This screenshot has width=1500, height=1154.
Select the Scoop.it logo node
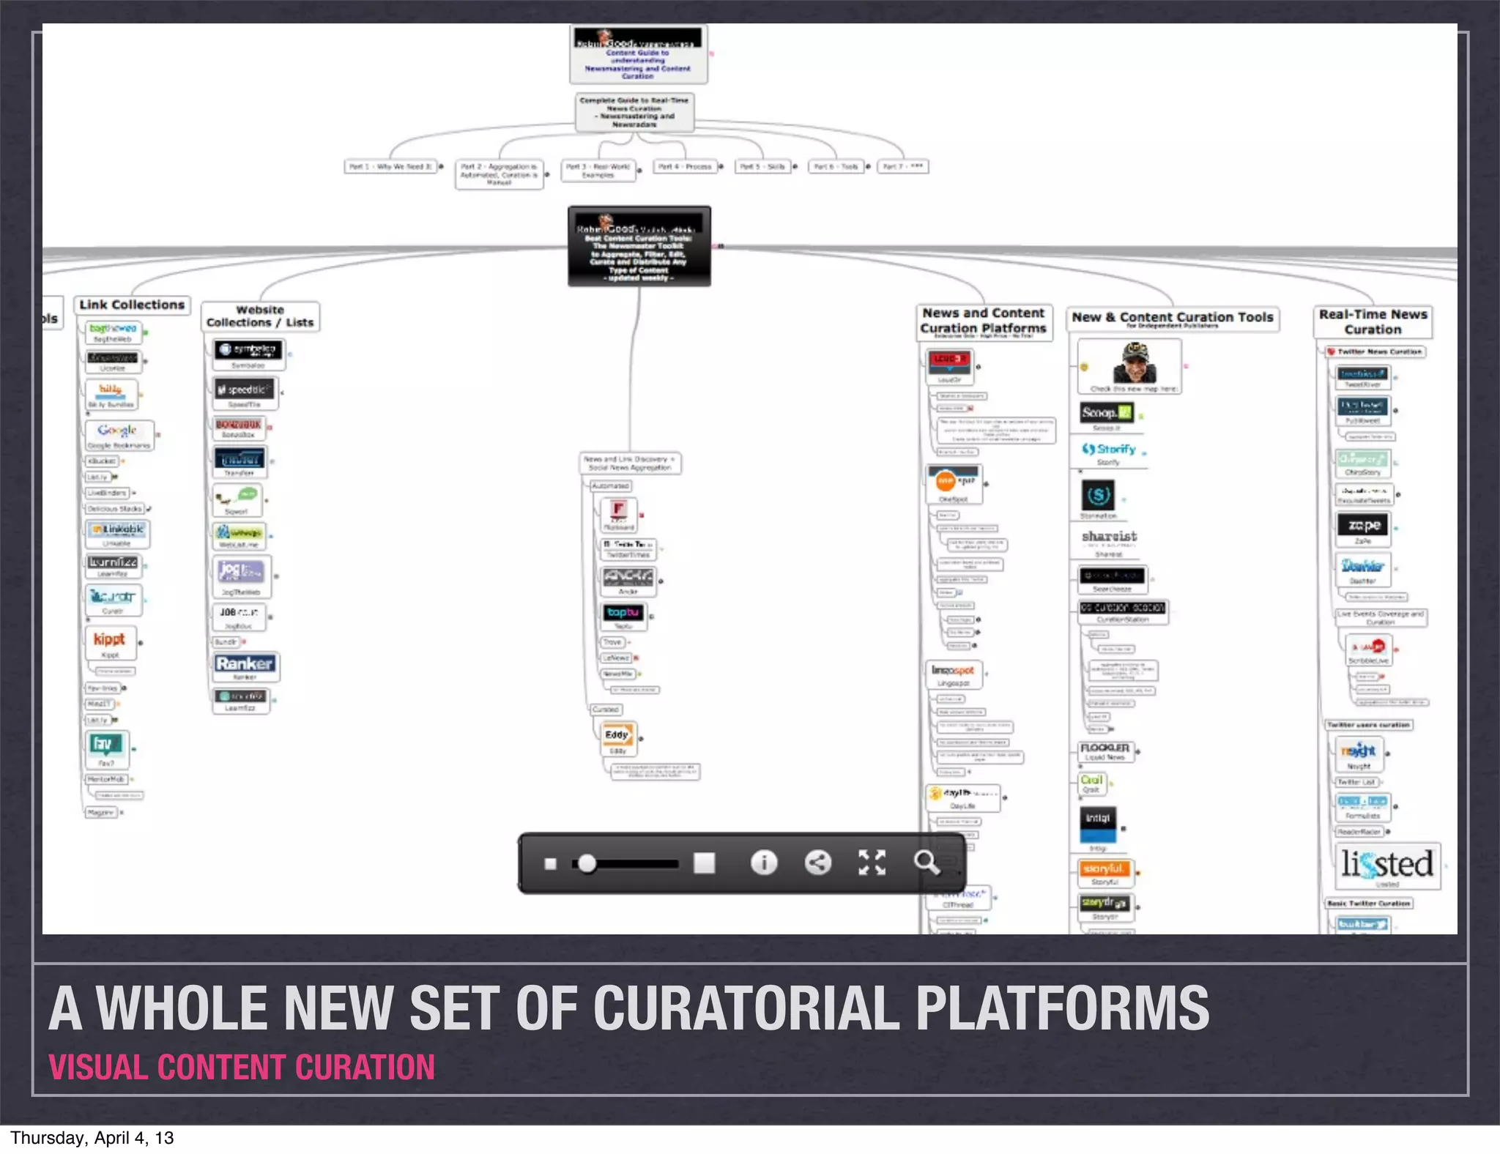(1107, 416)
